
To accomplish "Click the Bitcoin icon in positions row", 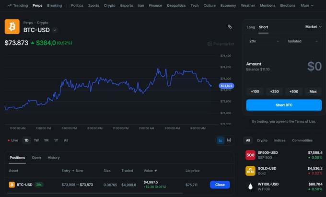I will 12,185.
